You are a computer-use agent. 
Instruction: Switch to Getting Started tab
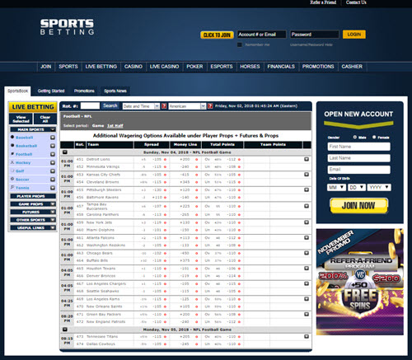51,91
